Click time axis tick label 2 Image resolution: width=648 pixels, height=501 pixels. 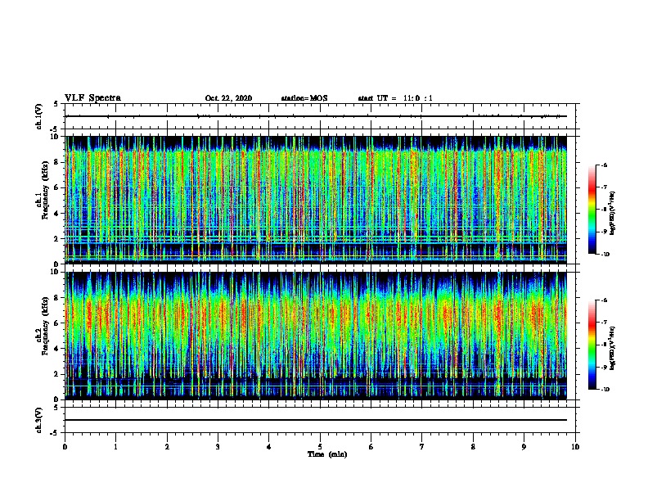[167, 447]
